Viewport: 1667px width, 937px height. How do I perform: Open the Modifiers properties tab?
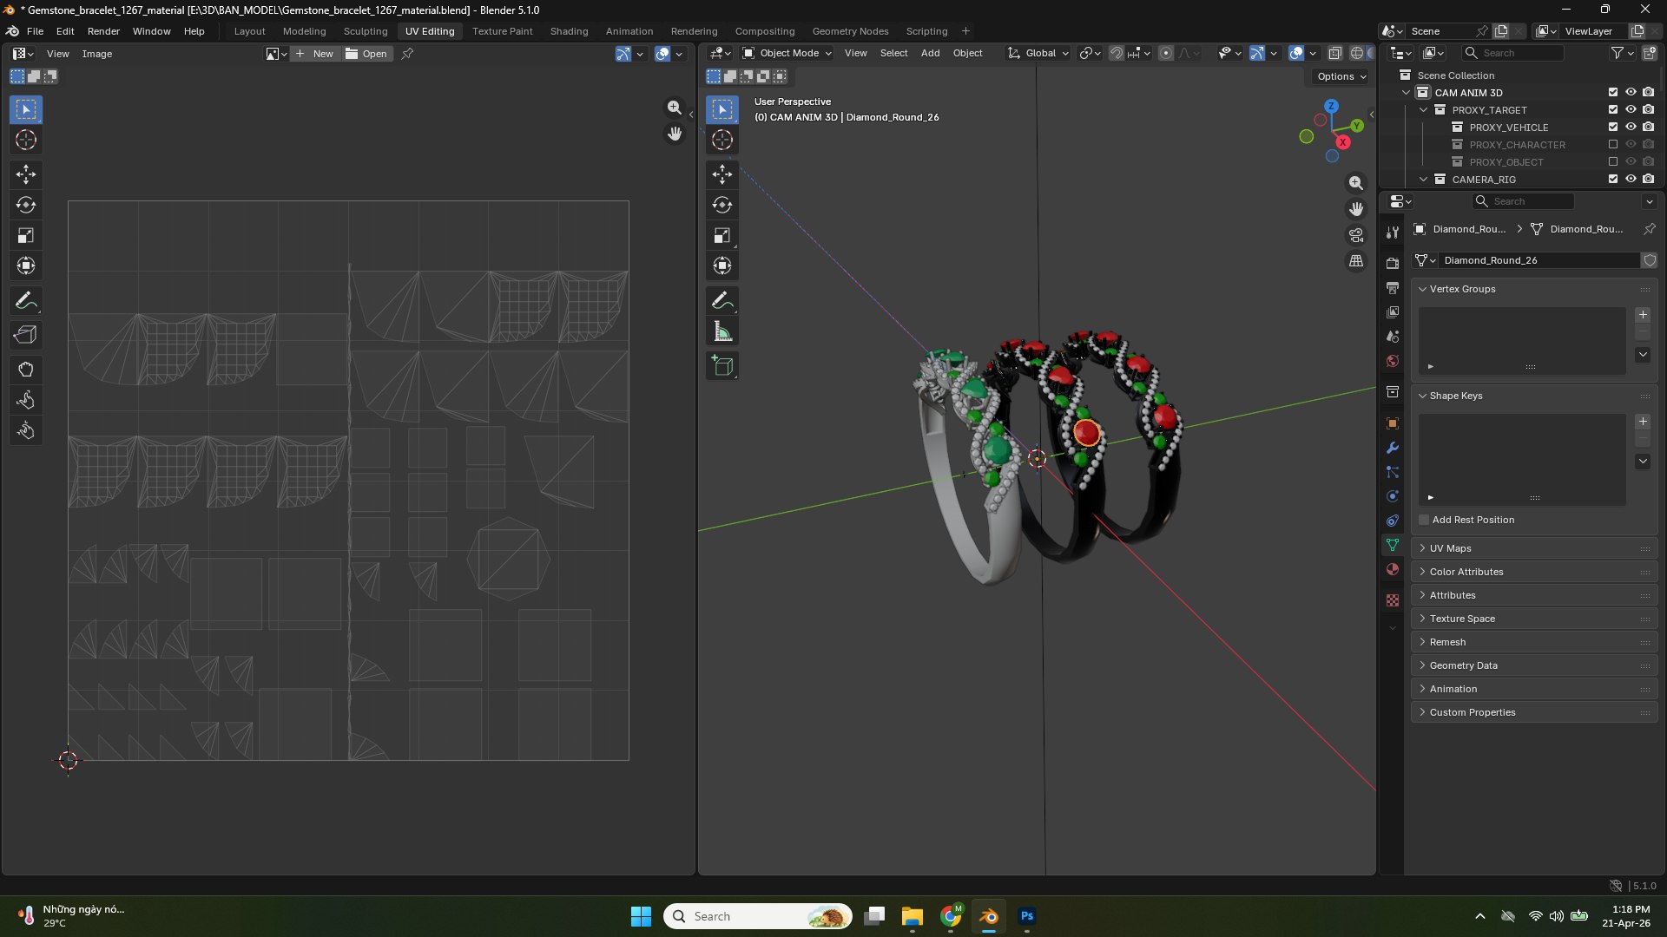tap(1393, 448)
